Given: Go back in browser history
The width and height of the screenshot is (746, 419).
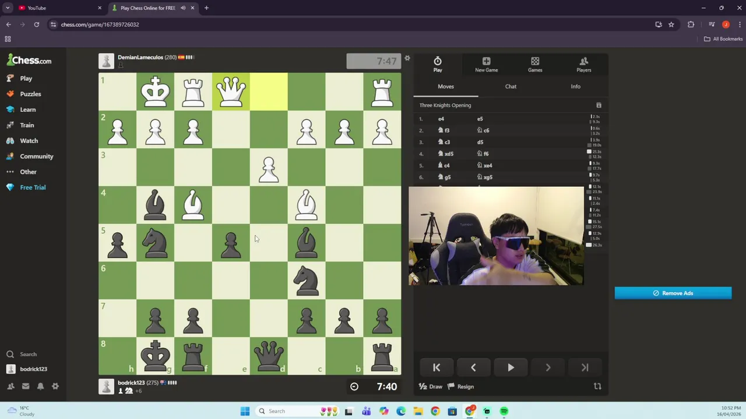Looking at the screenshot, I should [x=8, y=24].
